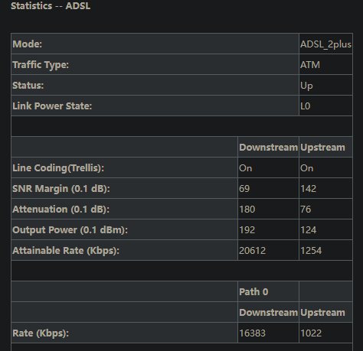Viewport: 363px width, 351px height.
Task: Select downstream Output Power value 192
Action: click(247, 230)
